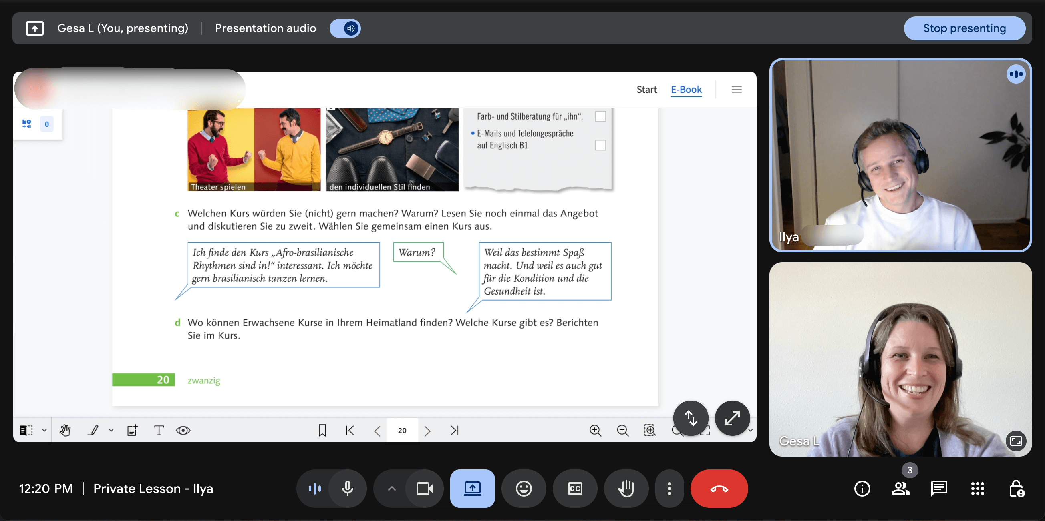Turn on closed captions
The image size is (1045, 521).
[x=575, y=488]
